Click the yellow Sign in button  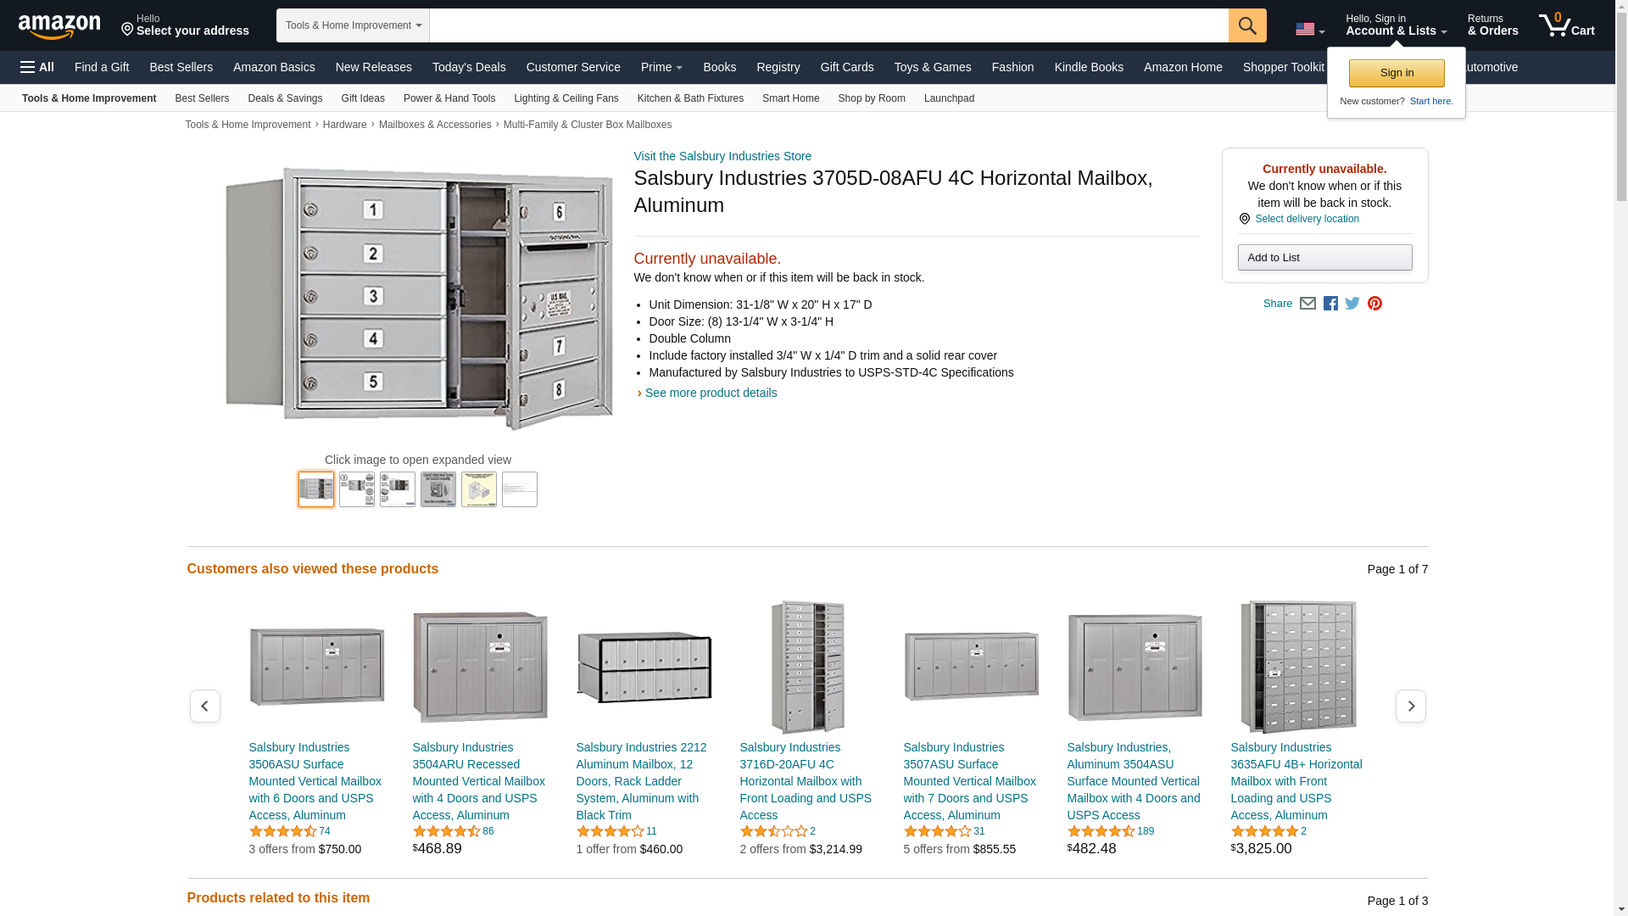(x=1396, y=73)
